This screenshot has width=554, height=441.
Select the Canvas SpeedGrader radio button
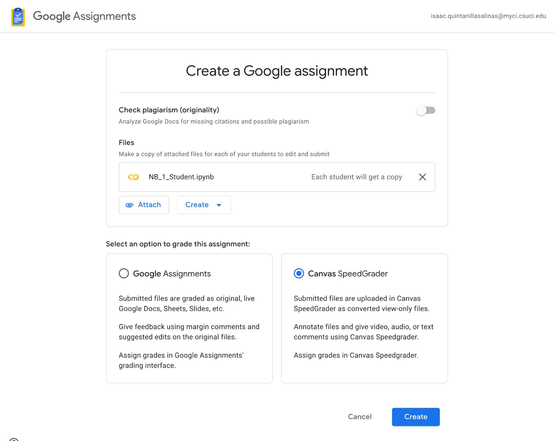click(299, 273)
